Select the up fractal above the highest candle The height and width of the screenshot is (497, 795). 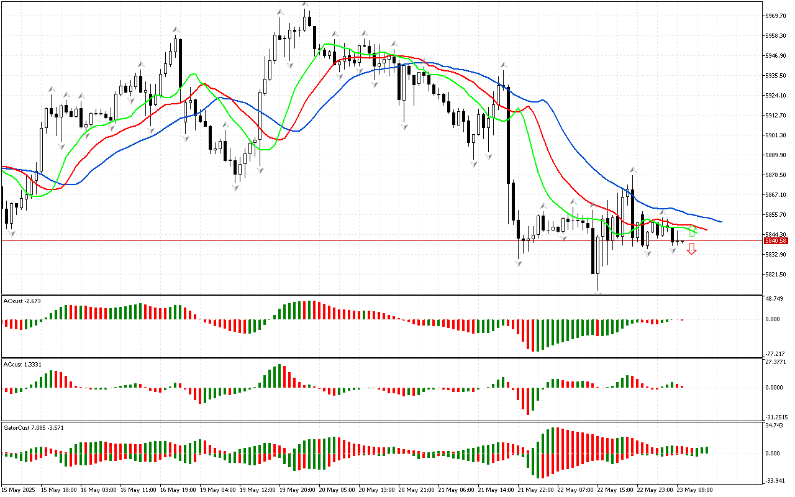305,4
